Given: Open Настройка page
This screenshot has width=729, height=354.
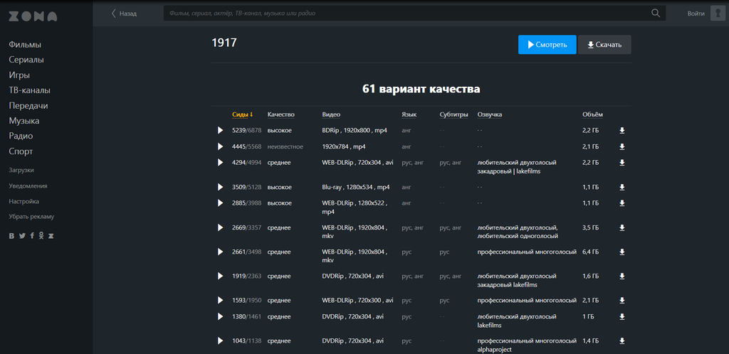Looking at the screenshot, I should click(23, 201).
